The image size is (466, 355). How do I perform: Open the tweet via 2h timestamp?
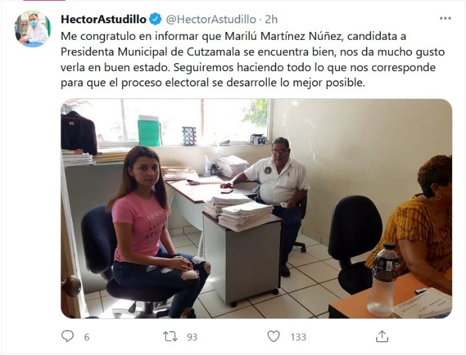[271, 19]
